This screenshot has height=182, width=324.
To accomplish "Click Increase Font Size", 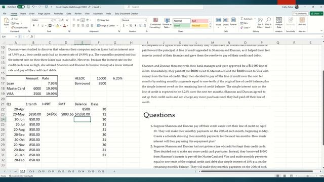I will [62, 20].
